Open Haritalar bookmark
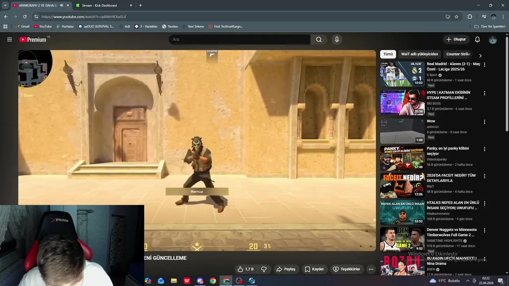Image resolution: width=509 pixels, height=286 pixels. (x=65, y=27)
